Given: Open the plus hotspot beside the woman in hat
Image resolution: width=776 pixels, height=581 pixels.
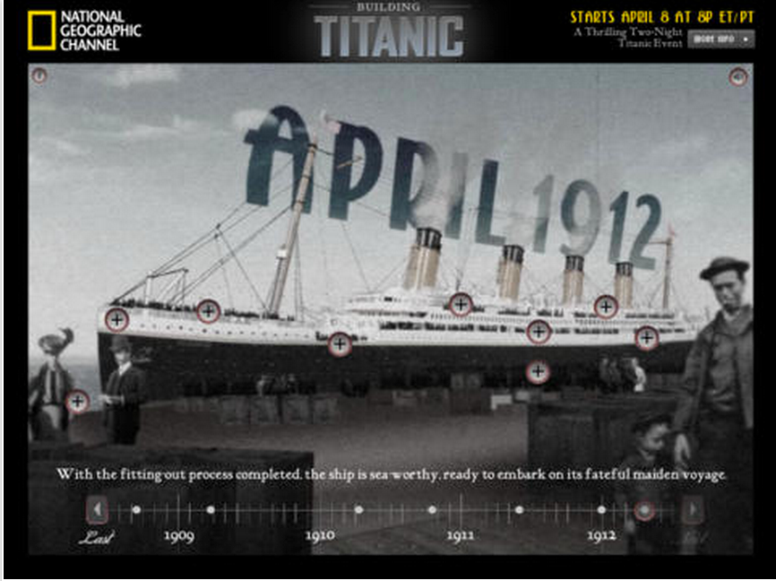Looking at the screenshot, I should pyautogui.click(x=78, y=402).
